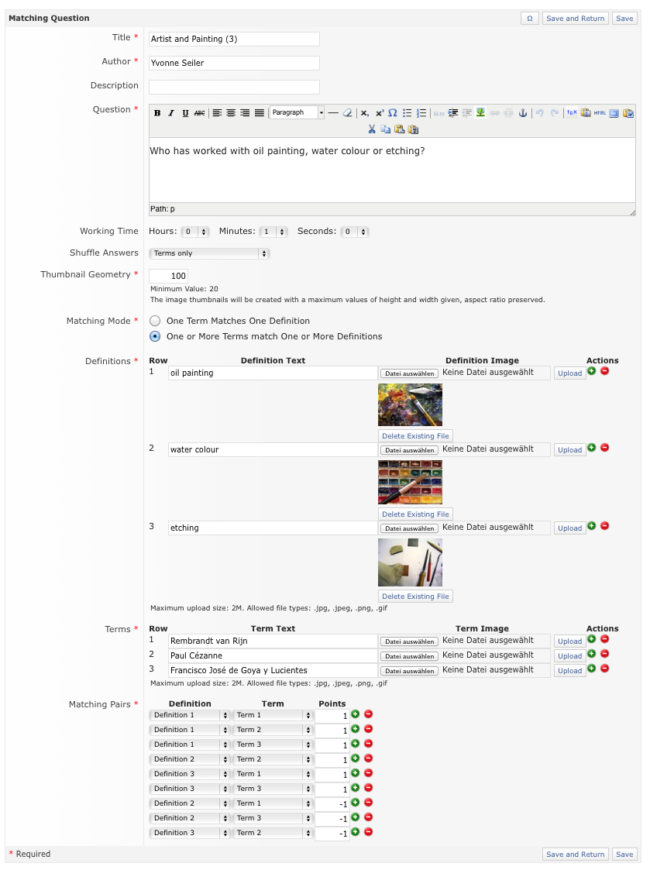Select One or More Terms match mode
Image resolution: width=650 pixels, height=870 pixels.
156,336
